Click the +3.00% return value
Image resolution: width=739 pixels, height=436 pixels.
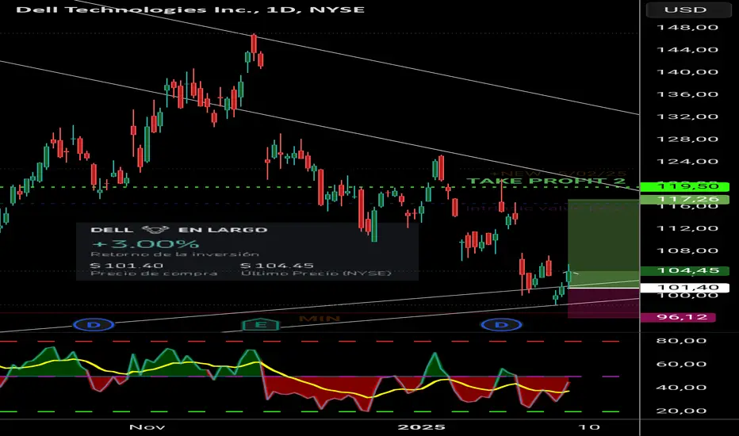[x=146, y=244]
